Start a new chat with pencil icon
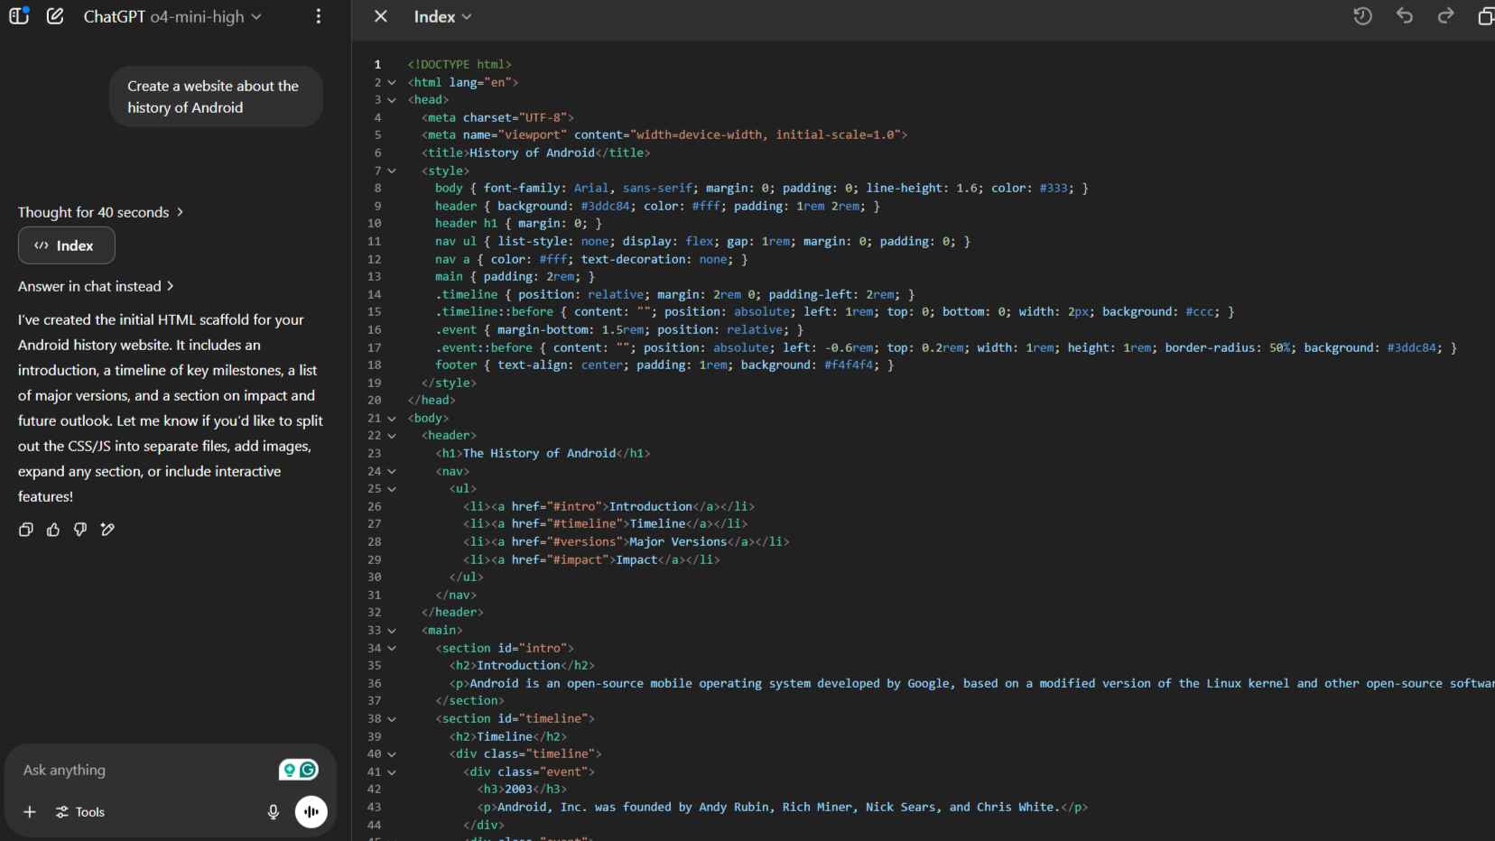 [55, 16]
